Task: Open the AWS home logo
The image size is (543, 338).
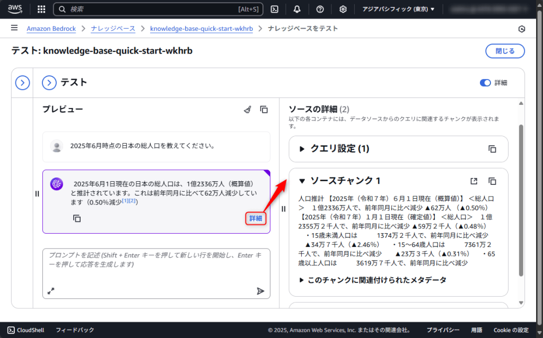Action: coord(15,9)
